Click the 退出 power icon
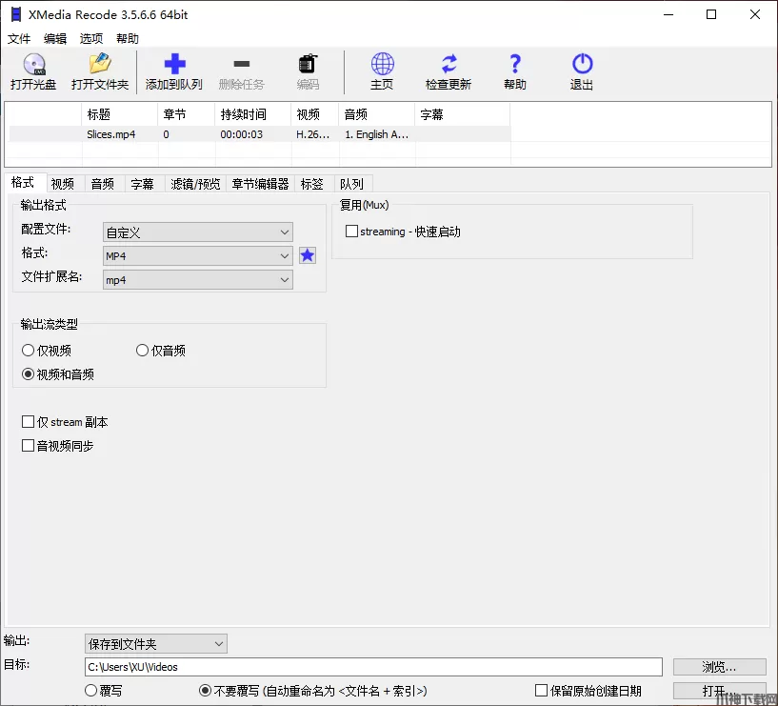Image resolution: width=778 pixels, height=706 pixels. click(582, 65)
